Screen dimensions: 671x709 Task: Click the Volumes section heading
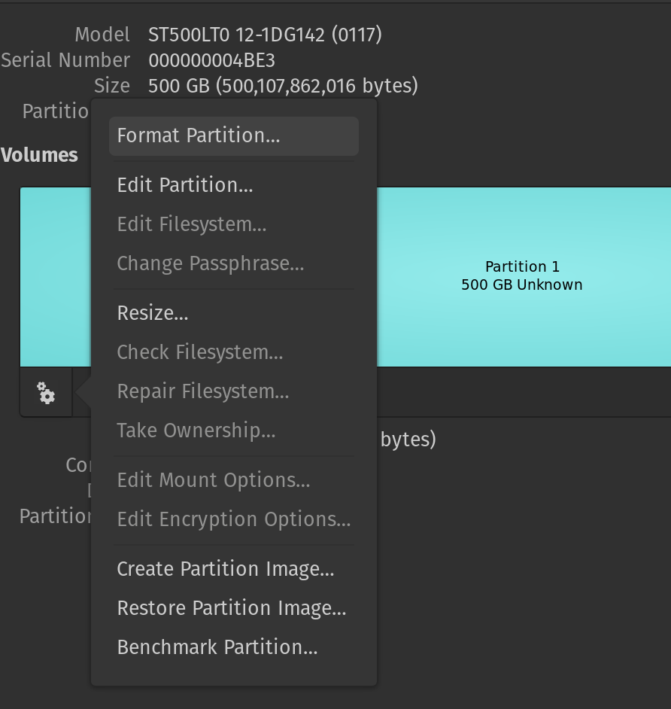coord(39,155)
